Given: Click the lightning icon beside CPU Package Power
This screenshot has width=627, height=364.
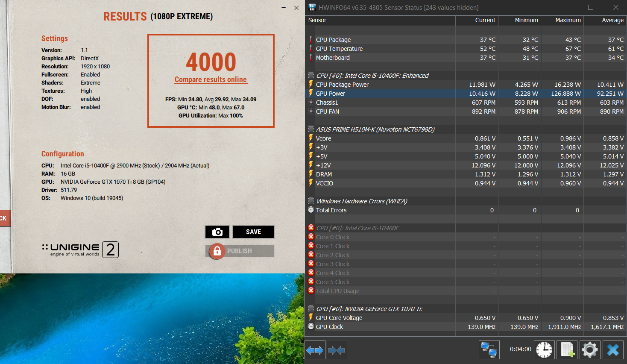Looking at the screenshot, I should pos(311,84).
